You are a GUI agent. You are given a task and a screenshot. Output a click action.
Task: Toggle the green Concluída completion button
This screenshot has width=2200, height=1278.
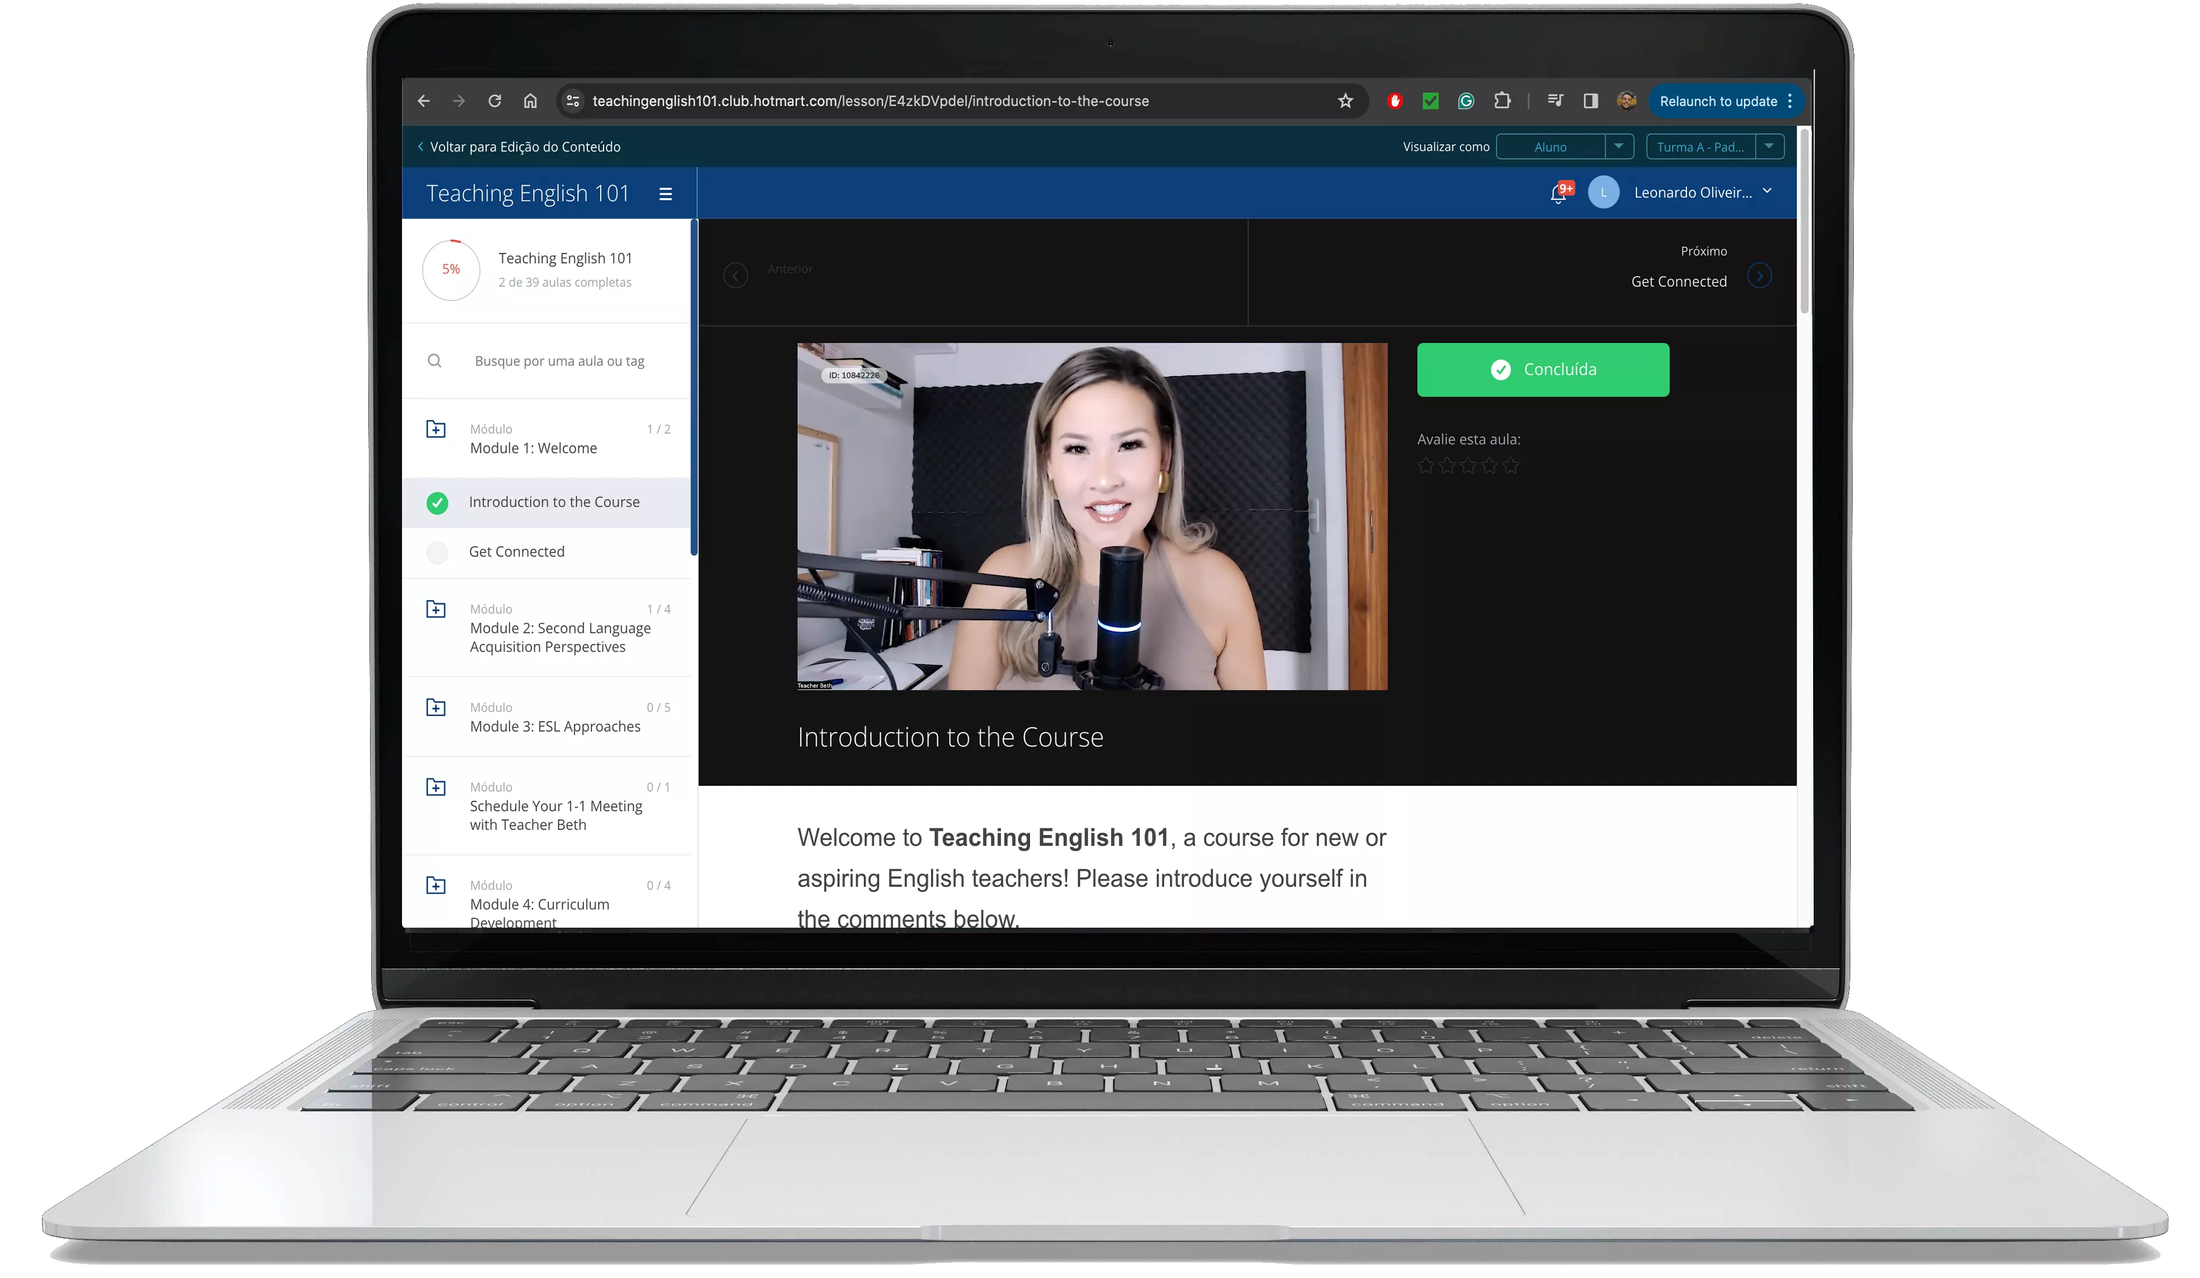[1542, 370]
